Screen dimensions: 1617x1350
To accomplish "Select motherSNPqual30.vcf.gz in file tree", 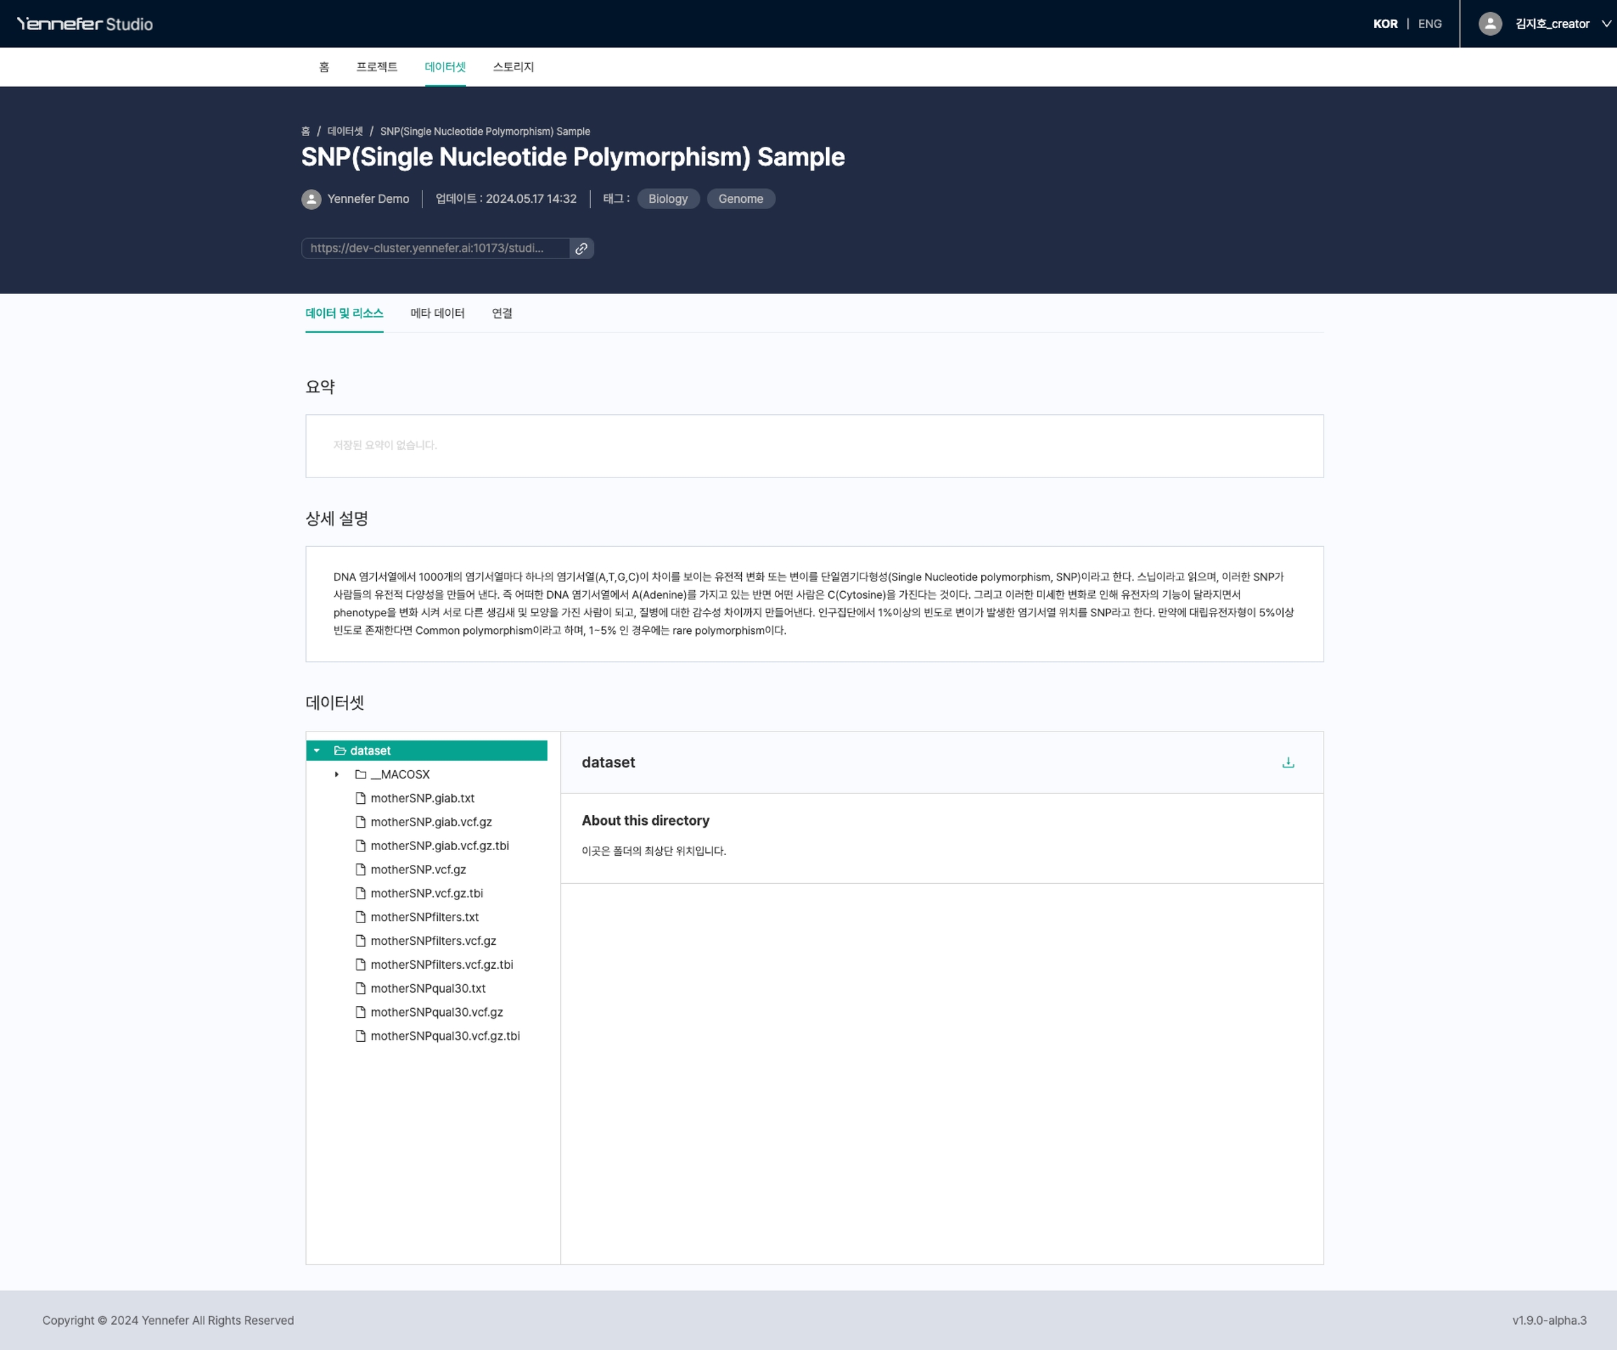I will click(x=436, y=1012).
